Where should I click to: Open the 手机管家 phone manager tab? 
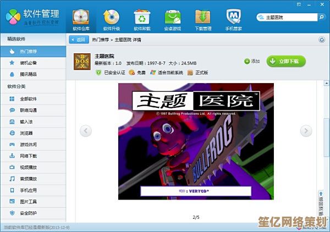click(234, 20)
